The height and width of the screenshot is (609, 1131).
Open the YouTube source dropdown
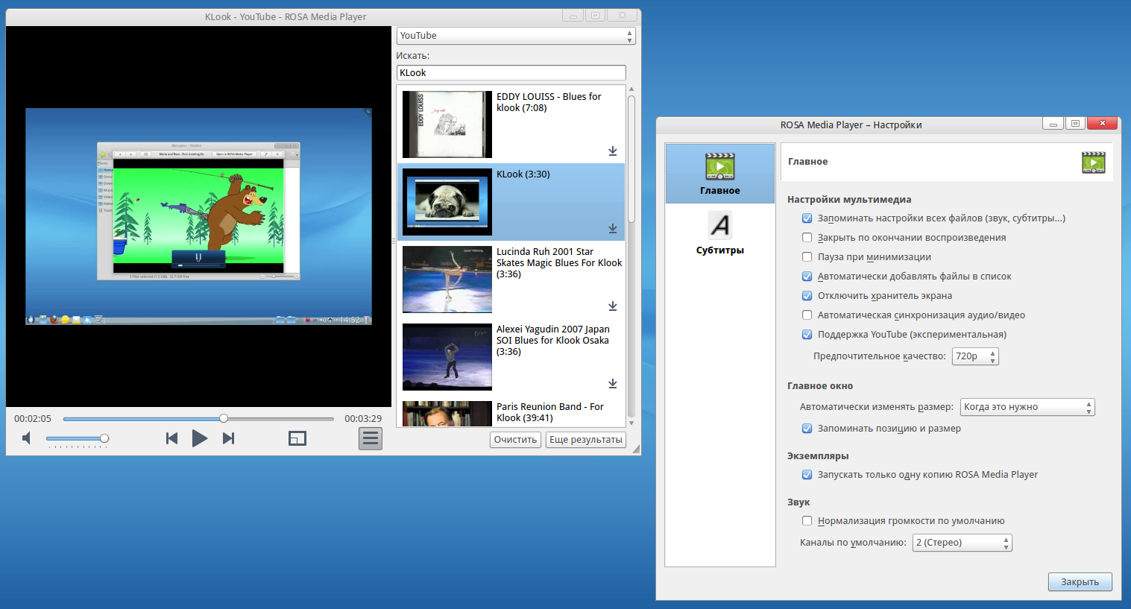click(x=515, y=36)
